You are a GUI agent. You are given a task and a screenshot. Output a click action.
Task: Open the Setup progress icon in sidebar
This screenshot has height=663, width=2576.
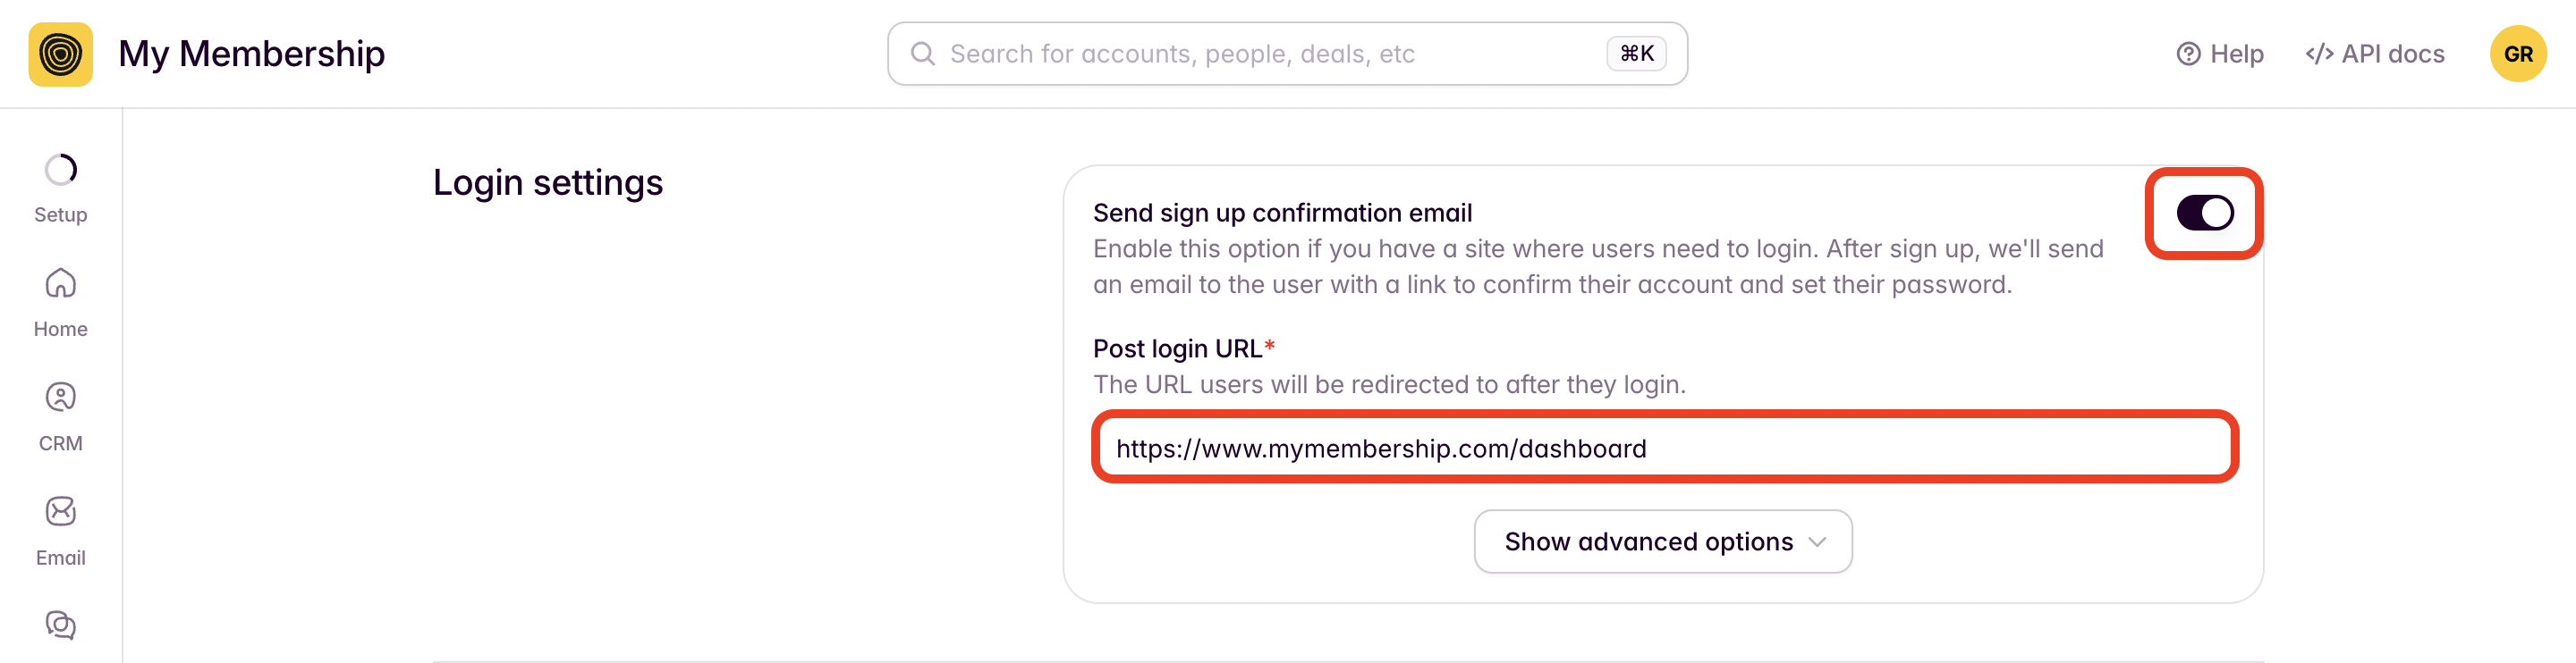pos(60,170)
